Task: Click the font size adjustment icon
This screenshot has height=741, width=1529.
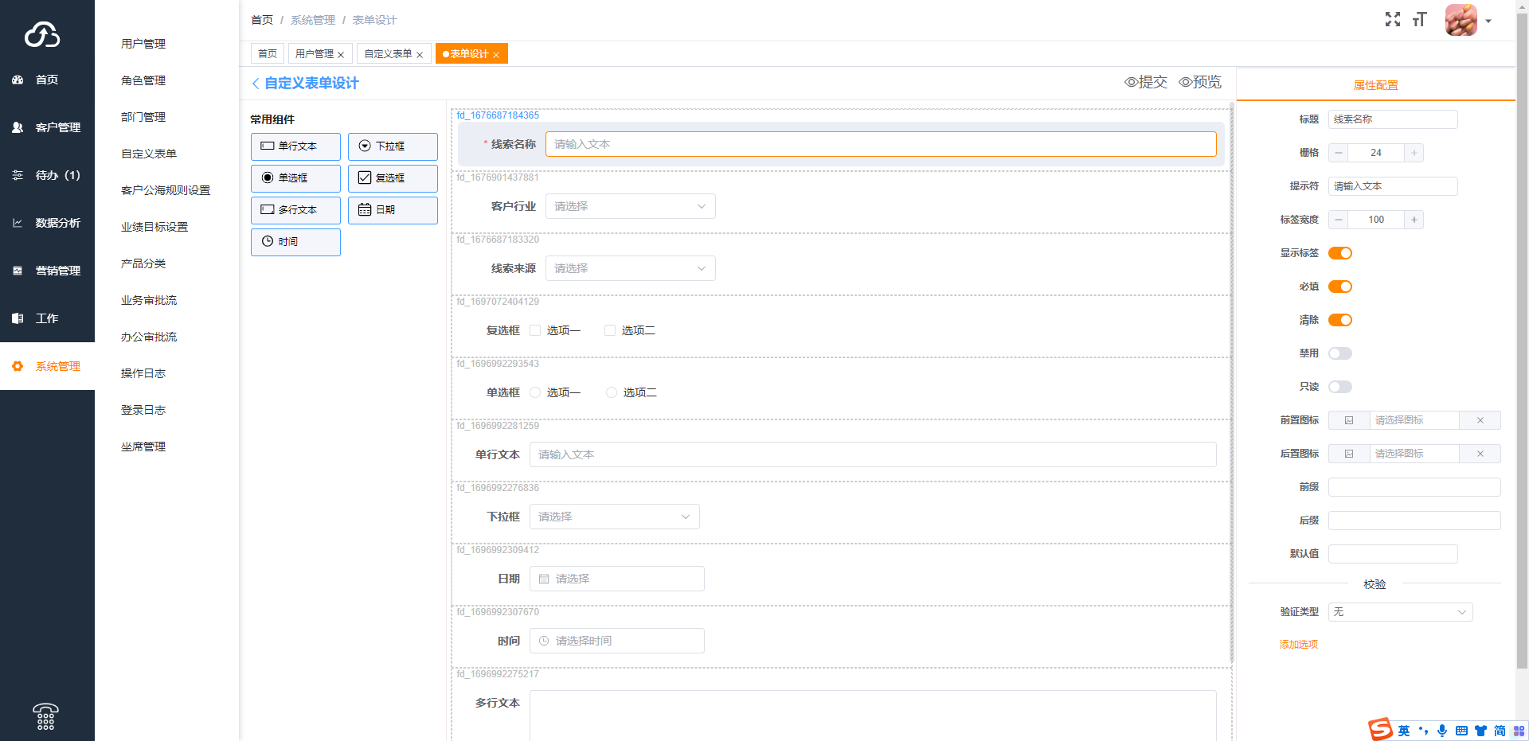Action: coord(1419,20)
